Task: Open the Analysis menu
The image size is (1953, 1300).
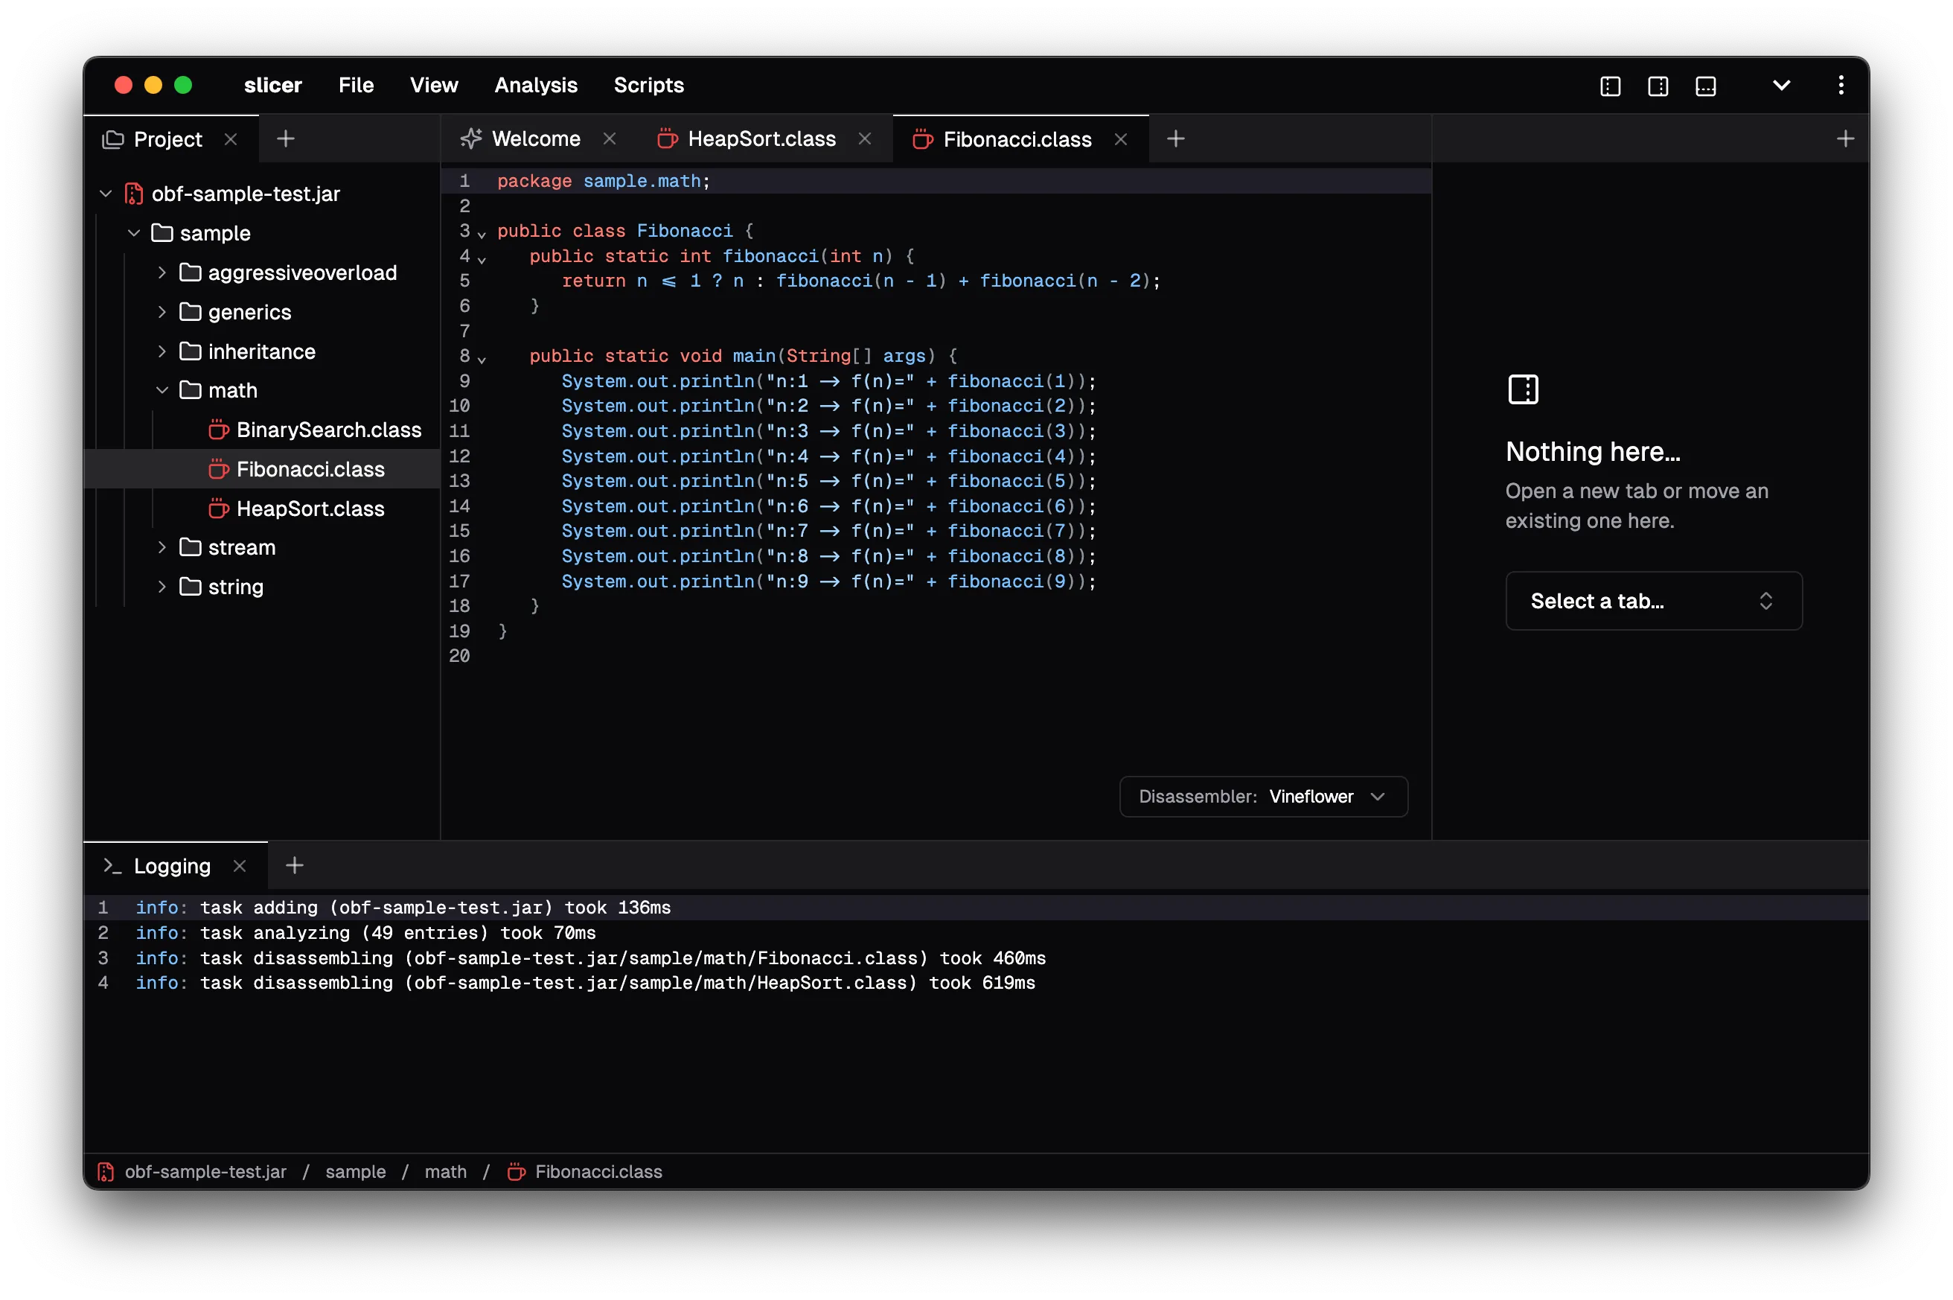Action: [x=535, y=86]
